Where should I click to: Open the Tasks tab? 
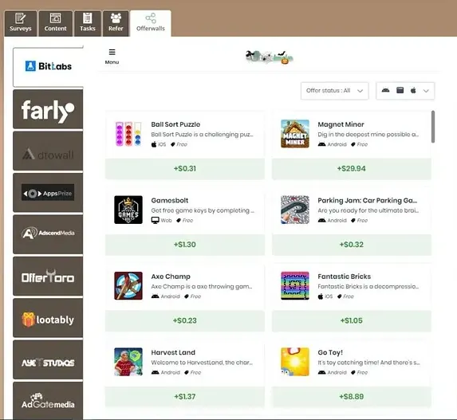tap(88, 23)
